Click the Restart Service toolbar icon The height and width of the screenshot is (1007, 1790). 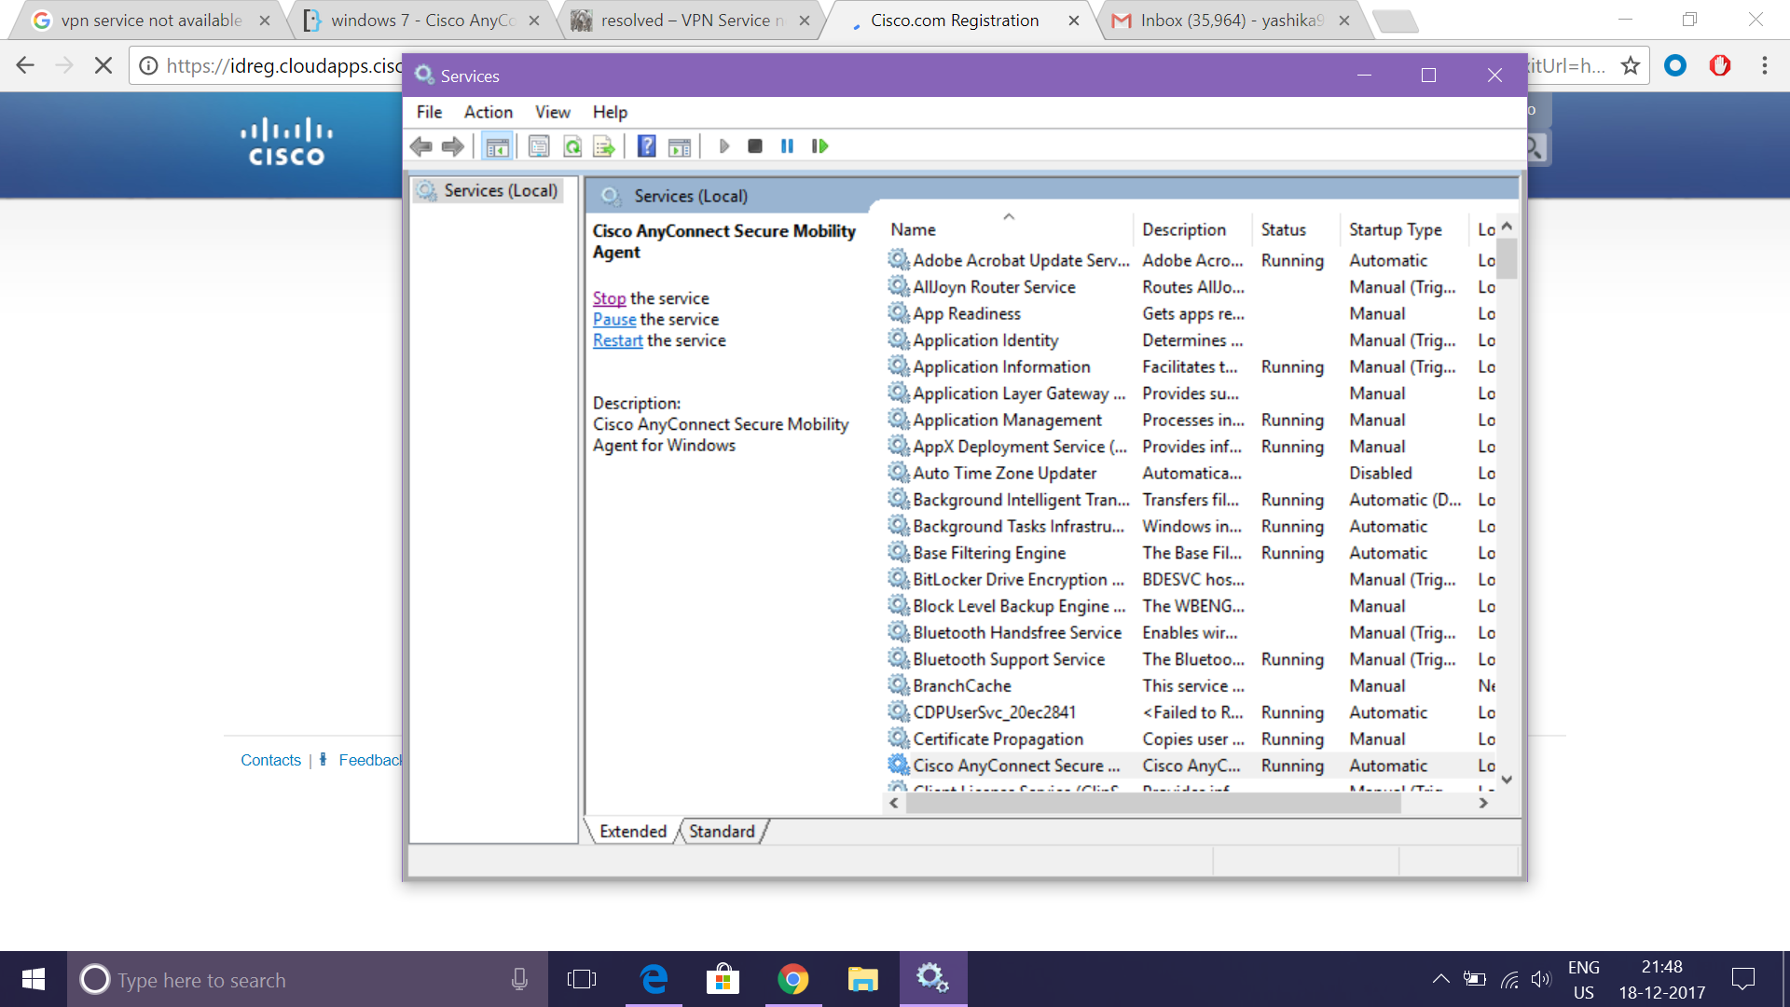click(819, 146)
